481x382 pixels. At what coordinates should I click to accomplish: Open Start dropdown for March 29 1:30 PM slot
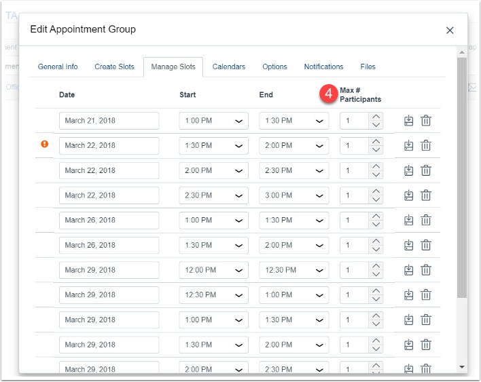point(213,345)
